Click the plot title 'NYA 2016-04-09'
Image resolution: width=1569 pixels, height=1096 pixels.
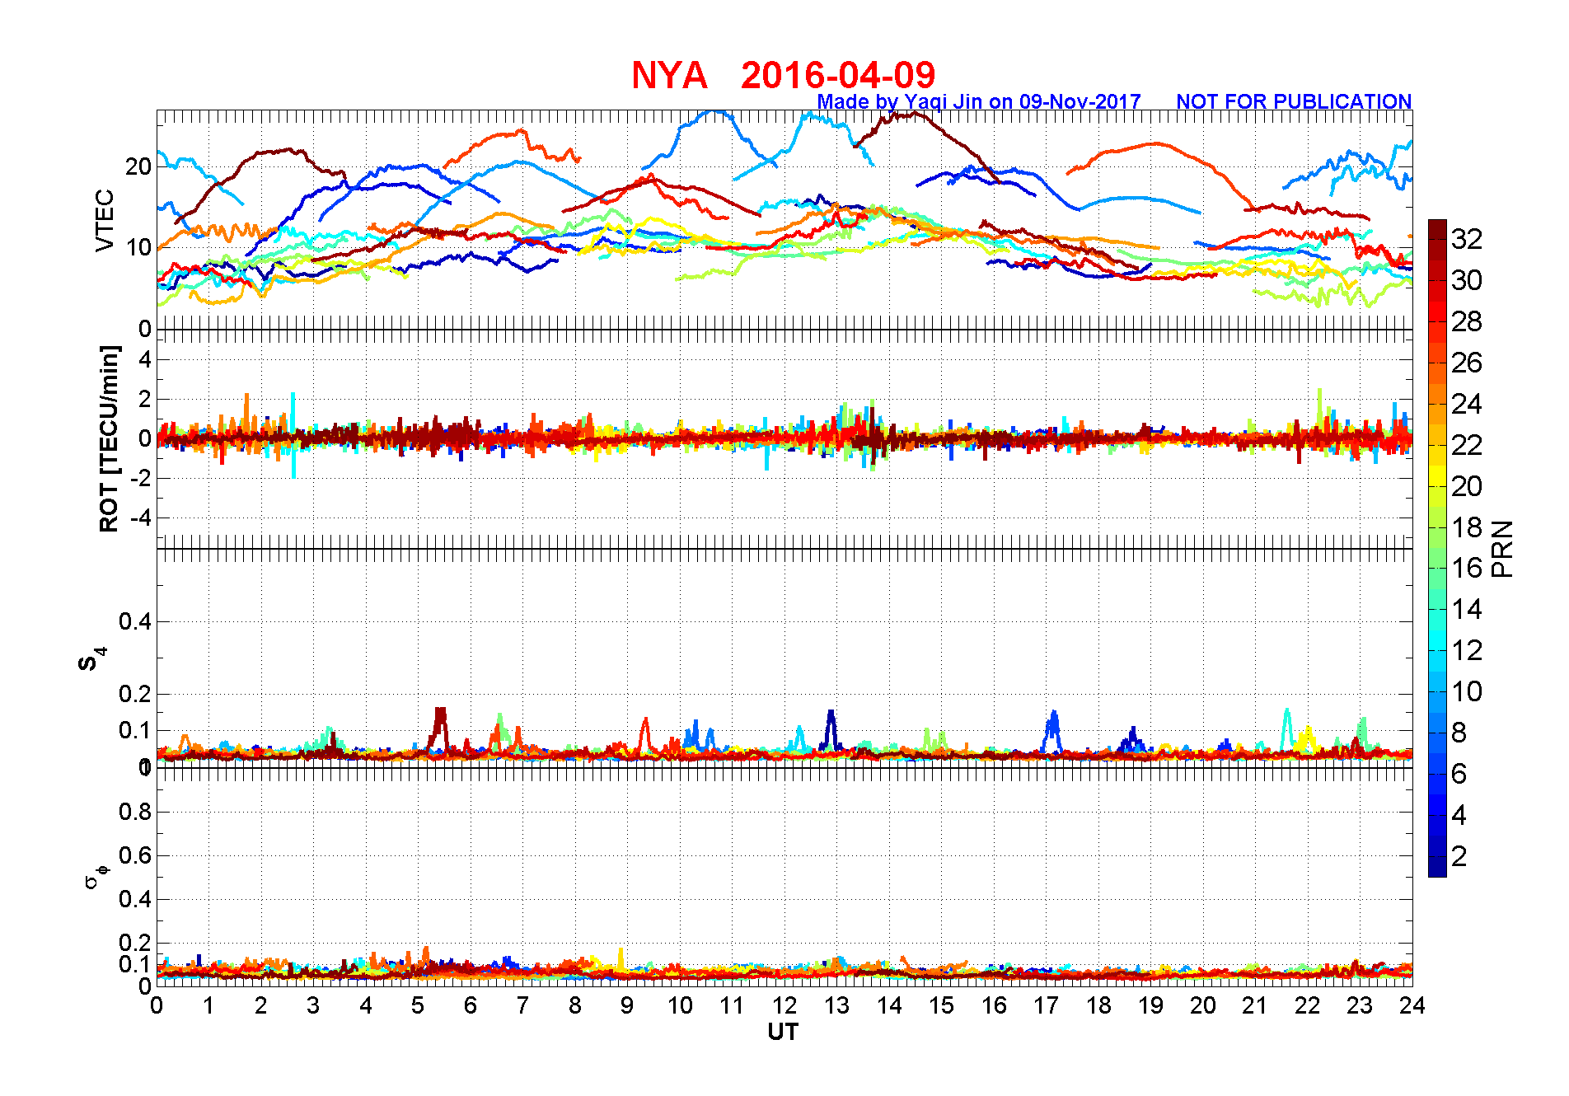coord(783,75)
